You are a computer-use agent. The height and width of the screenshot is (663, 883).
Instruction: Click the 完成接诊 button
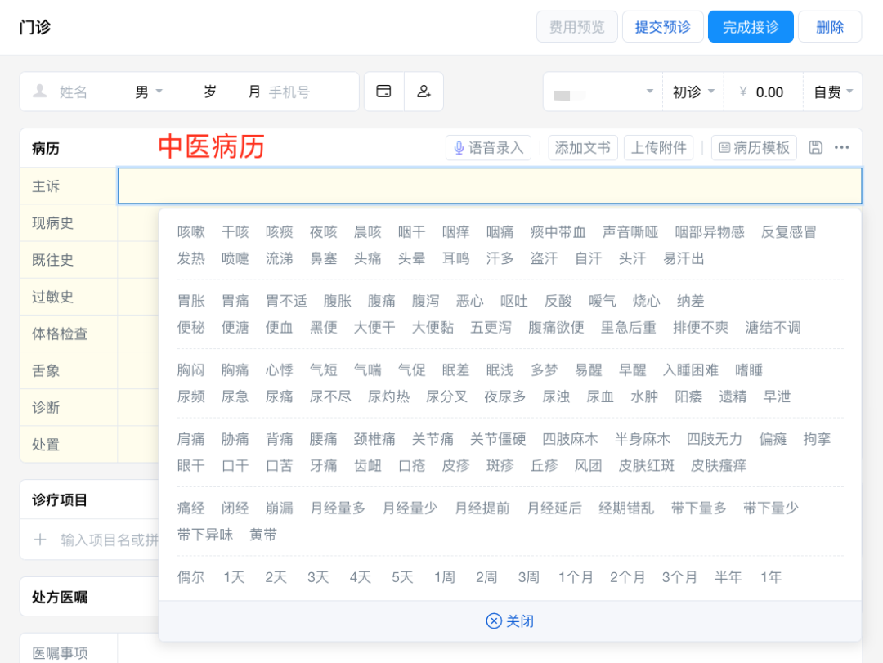click(751, 27)
